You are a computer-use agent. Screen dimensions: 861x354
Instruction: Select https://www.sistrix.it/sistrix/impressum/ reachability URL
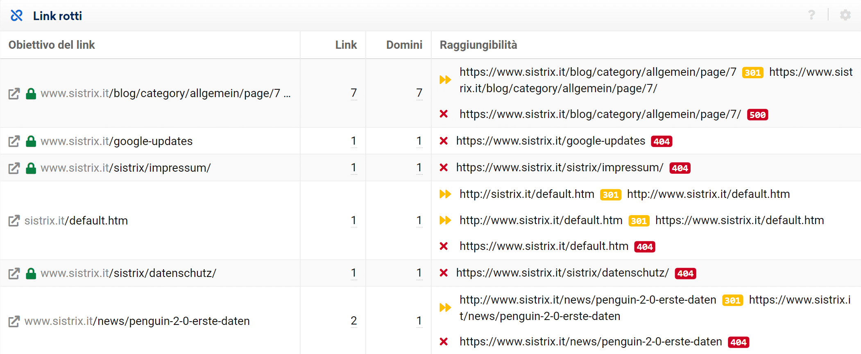click(x=560, y=168)
